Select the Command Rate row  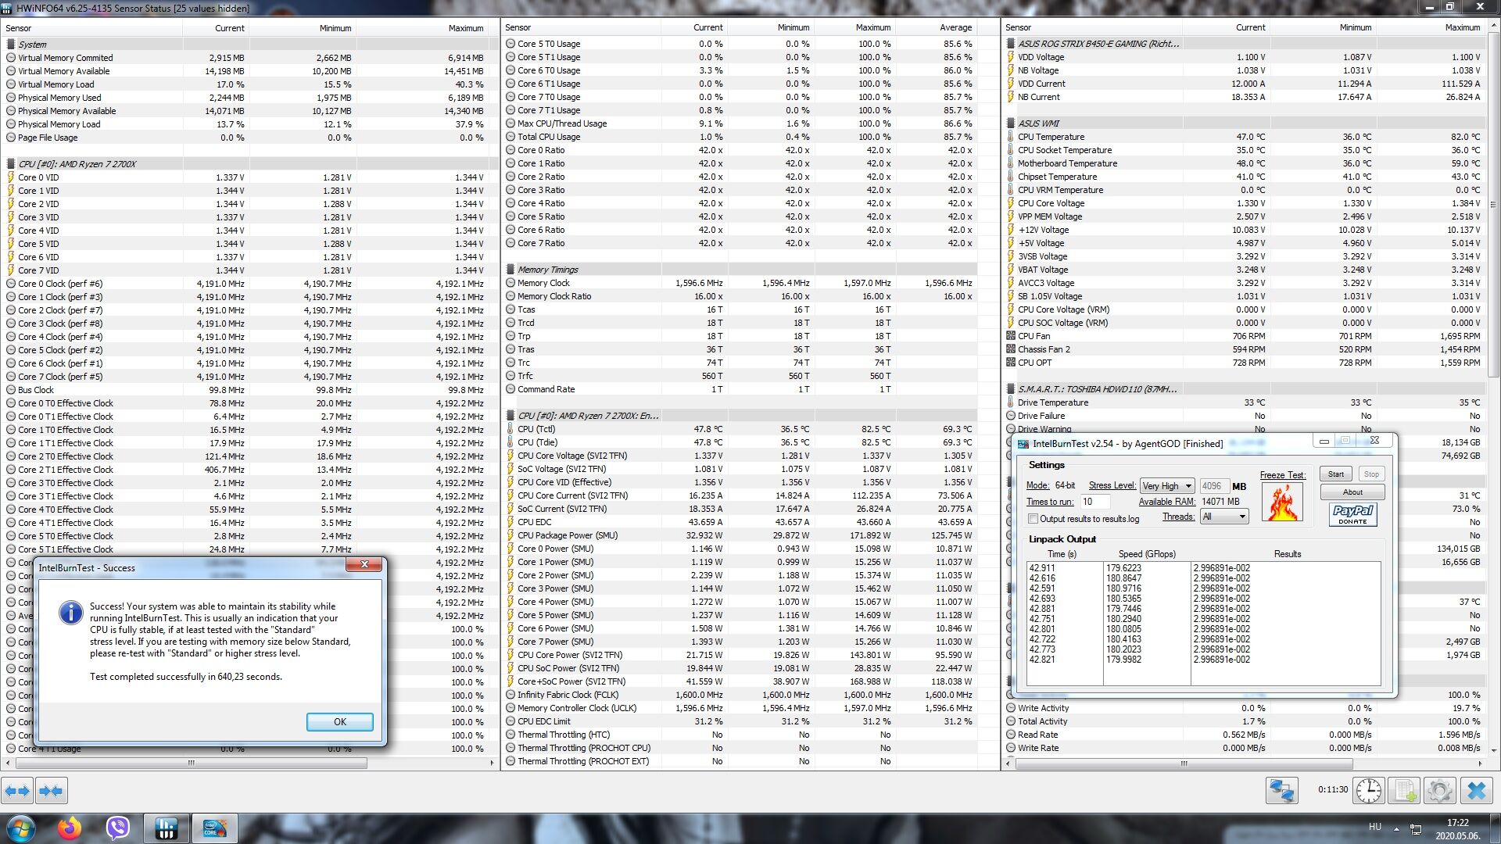coord(740,389)
